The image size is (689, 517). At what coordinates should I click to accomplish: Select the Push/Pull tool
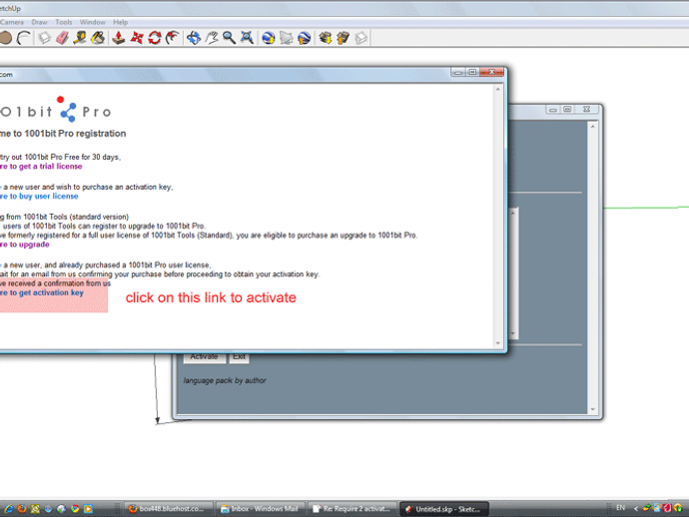point(118,38)
